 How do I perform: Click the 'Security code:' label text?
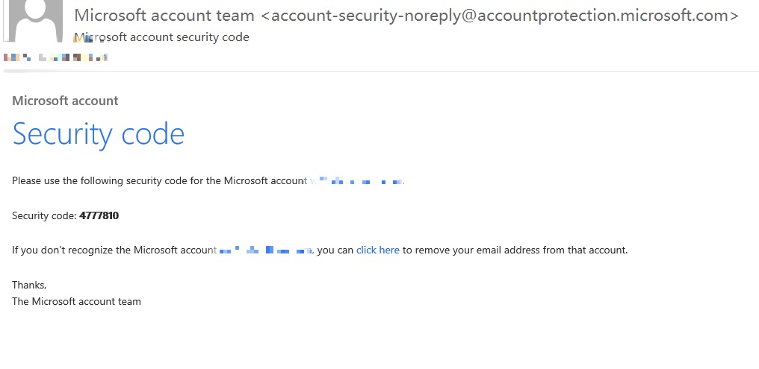pyautogui.click(x=44, y=215)
